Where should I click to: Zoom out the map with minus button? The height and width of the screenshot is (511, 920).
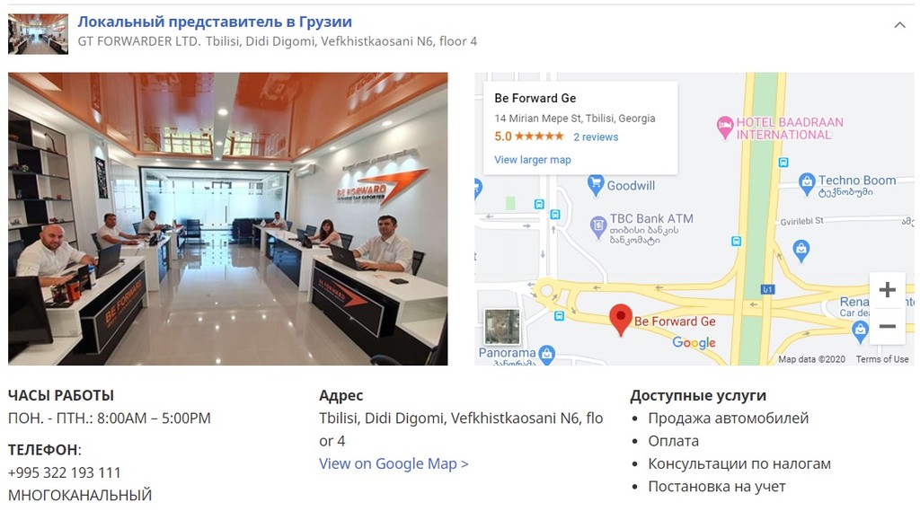point(887,326)
